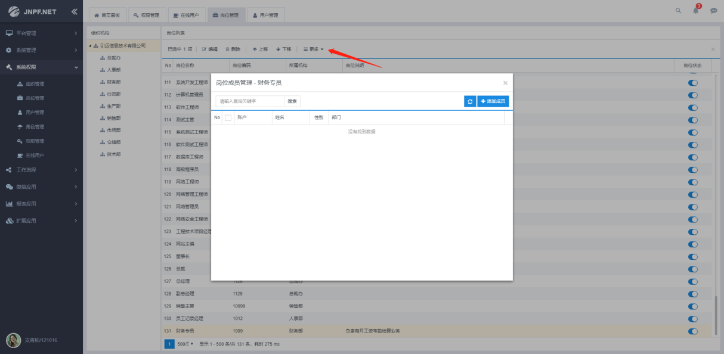Click 权限管理 key icon in sidebar
This screenshot has height=354, width=724.
tap(20, 141)
